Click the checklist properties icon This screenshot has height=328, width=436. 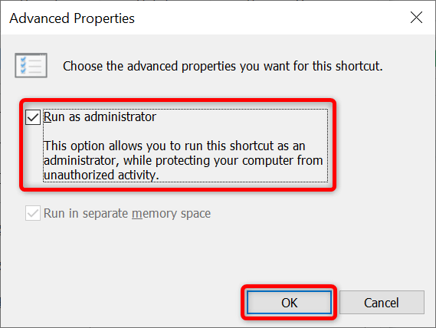coord(31,65)
